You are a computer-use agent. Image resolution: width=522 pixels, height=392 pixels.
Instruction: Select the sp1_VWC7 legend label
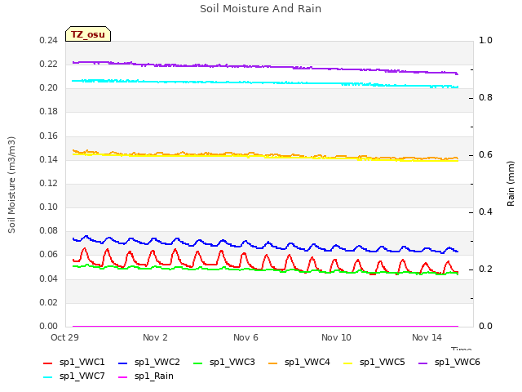tap(82, 376)
